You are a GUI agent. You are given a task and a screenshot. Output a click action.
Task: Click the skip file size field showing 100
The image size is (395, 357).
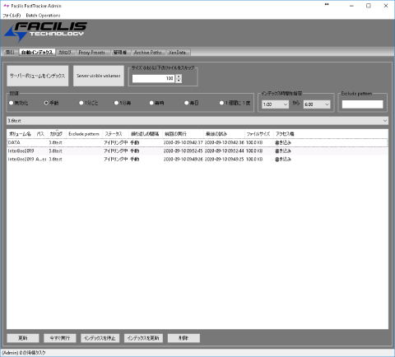[x=154, y=78]
